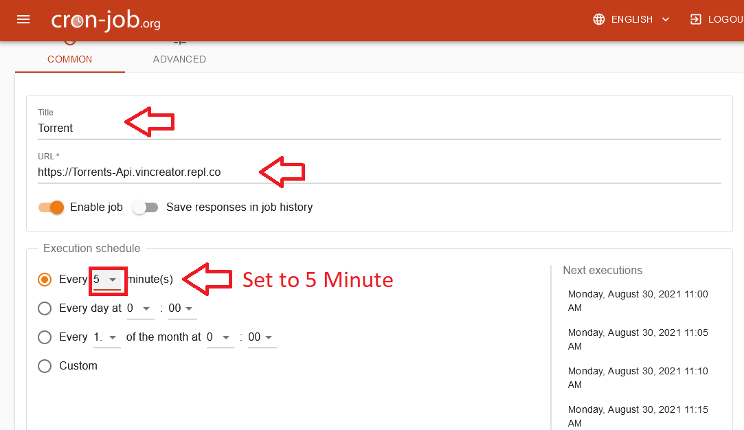Screen dimensions: 744x430
Task: Open the day of month dropdown showing 1.
Action: 106,337
